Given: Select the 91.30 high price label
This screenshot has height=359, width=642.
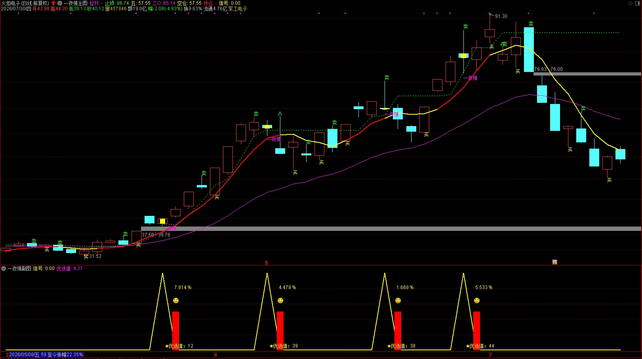Looking at the screenshot, I should click(x=501, y=16).
